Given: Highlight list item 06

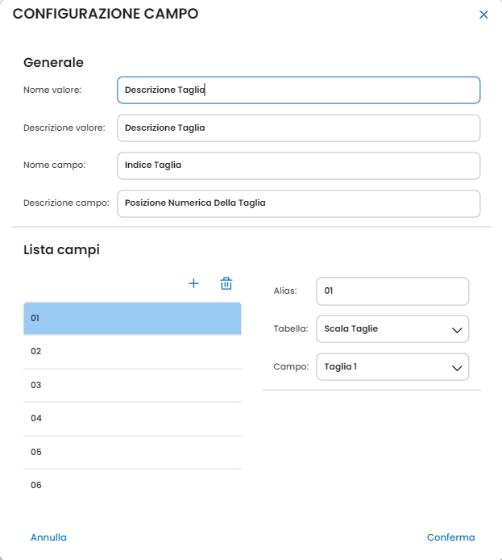Looking at the screenshot, I should click(132, 485).
